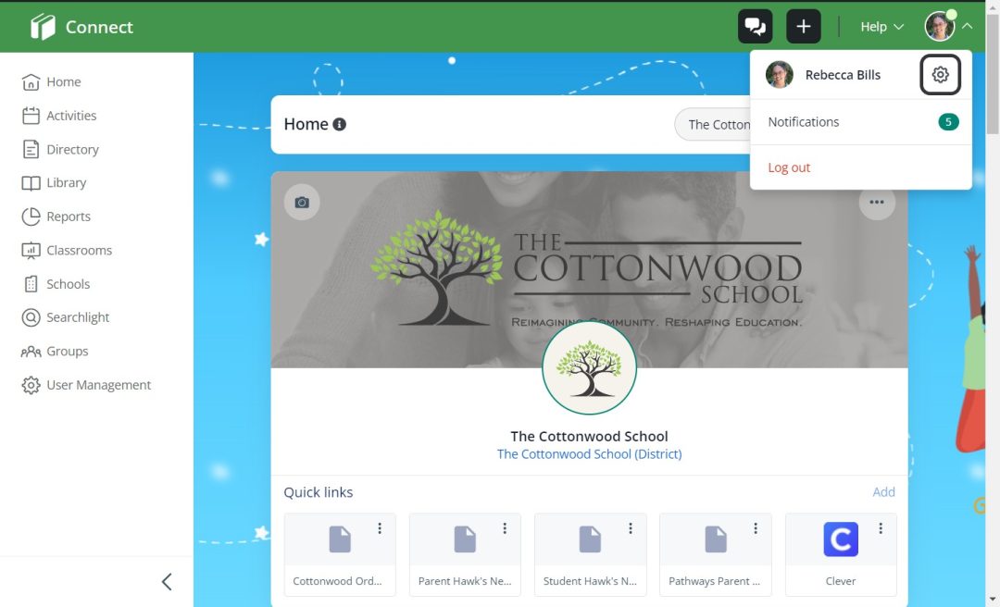Go to Searchlight in sidebar

coord(78,317)
